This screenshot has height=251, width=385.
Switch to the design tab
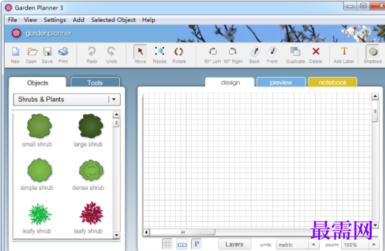(x=230, y=82)
